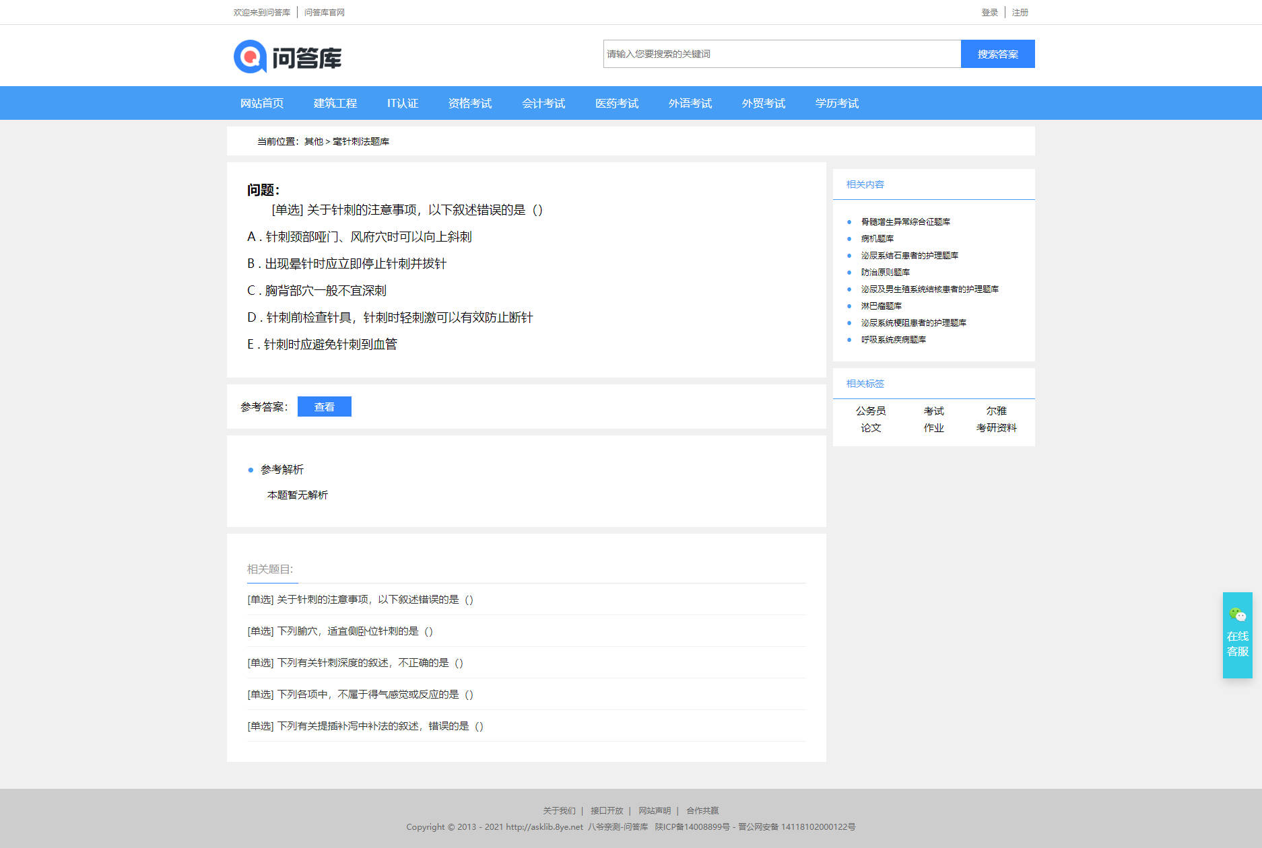The image size is (1262, 848).
Task: Open related question 不属于得气感觉或反应
Action: coord(360,694)
